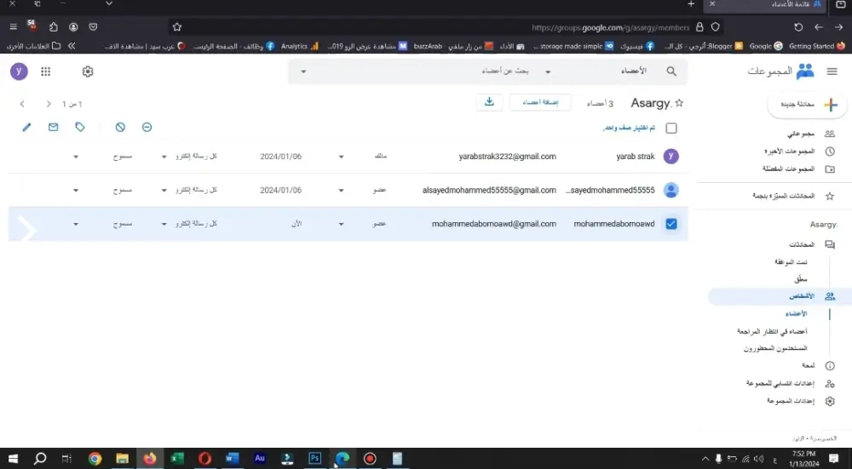The height and width of the screenshot is (469, 852).
Task: Bookmark this page with star icon
Action: (x=176, y=26)
